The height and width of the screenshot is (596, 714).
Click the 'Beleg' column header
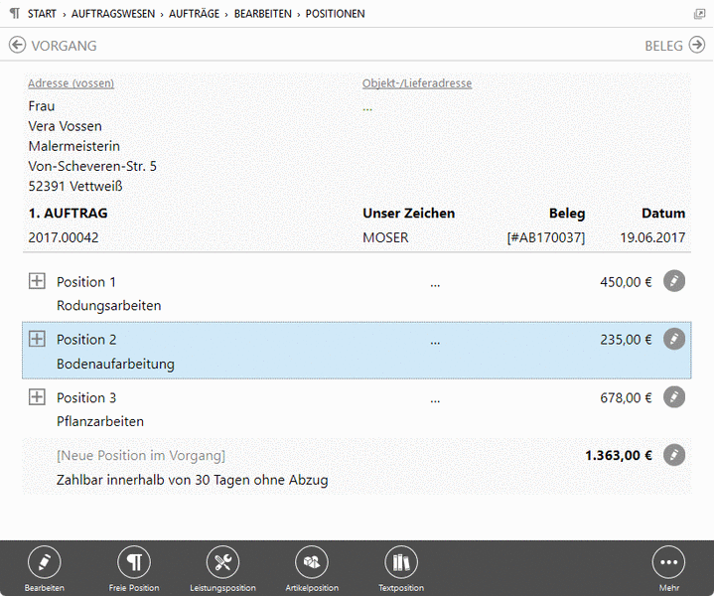[x=567, y=214]
